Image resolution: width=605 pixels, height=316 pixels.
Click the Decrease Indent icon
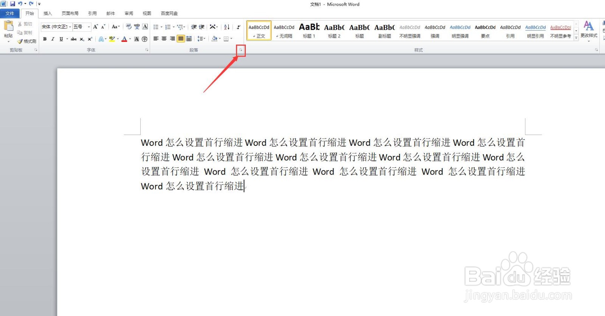pos(194,27)
